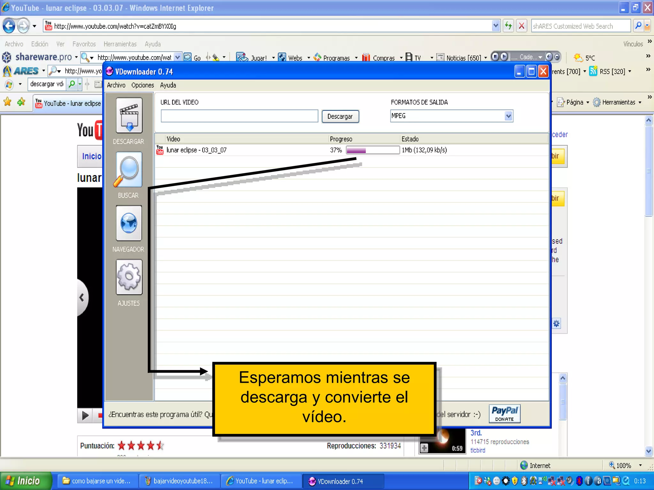The image size is (654, 490).
Task: Click the related video thumbnail 0:59
Action: [442, 442]
